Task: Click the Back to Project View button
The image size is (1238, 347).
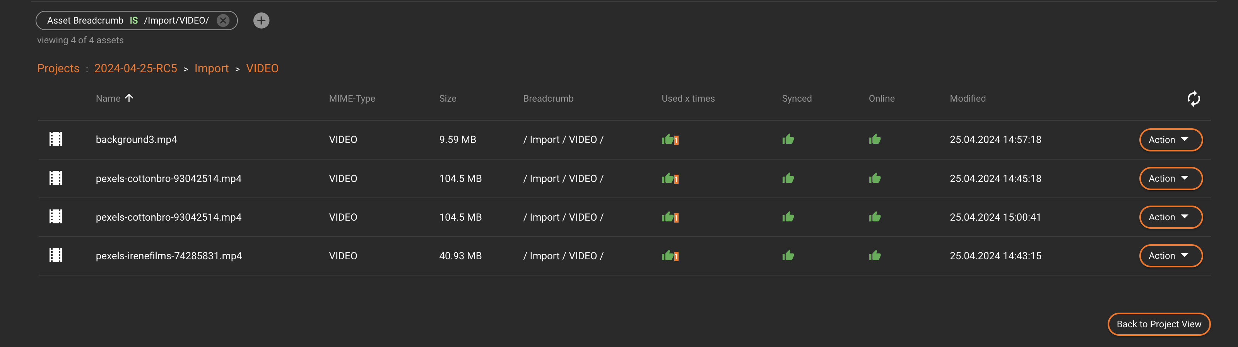Action: pos(1158,324)
